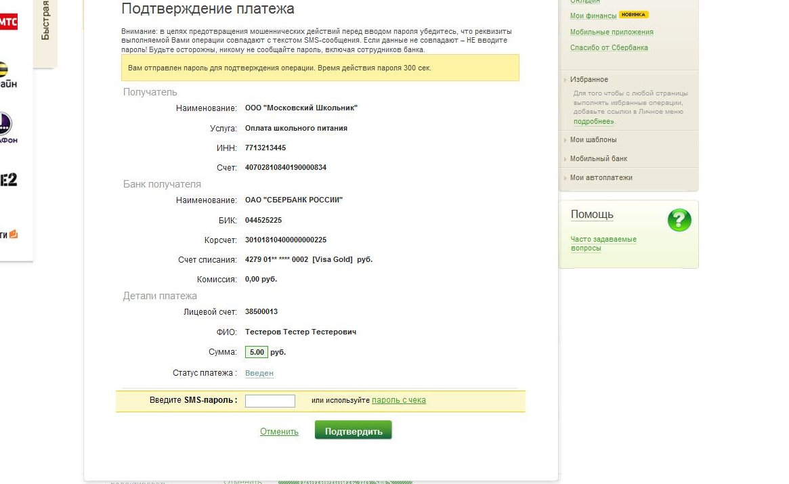Image resolution: width=789 pixels, height=484 pixels.
Task: Click the Сумма amount field 5.00
Action: [x=257, y=352]
